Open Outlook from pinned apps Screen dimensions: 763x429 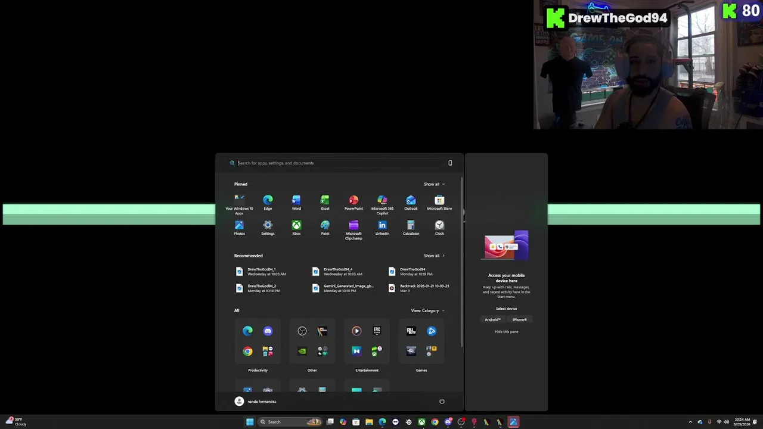point(411,203)
